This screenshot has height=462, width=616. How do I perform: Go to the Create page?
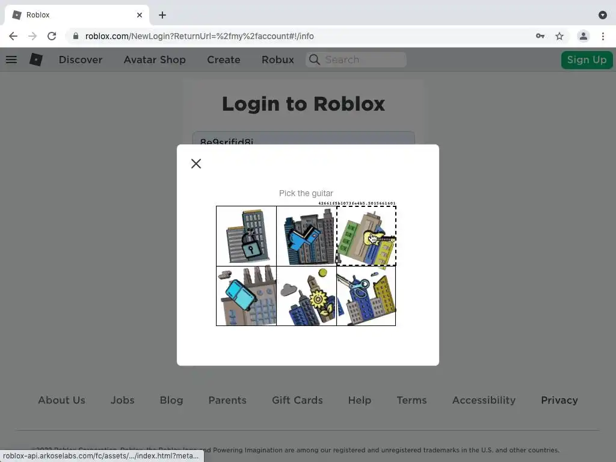[x=224, y=60]
